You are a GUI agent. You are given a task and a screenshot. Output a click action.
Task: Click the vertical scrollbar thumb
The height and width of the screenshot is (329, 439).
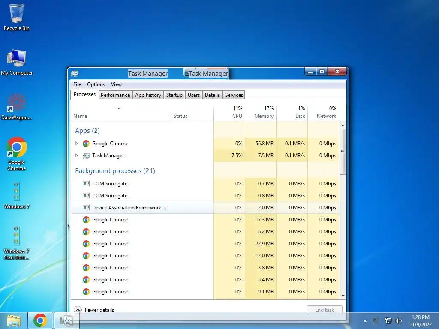point(343,152)
